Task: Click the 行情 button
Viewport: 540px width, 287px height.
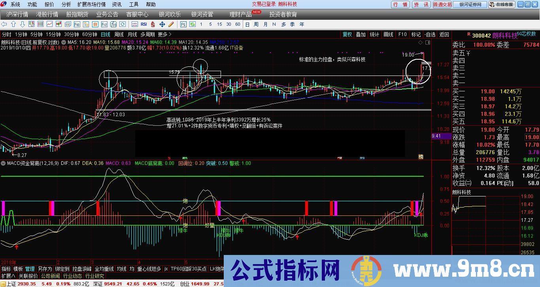Action: (x=400, y=5)
